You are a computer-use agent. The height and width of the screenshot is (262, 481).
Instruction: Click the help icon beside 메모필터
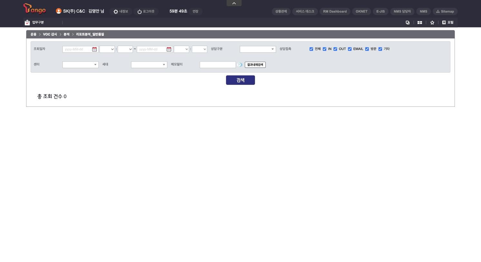[x=240, y=65]
